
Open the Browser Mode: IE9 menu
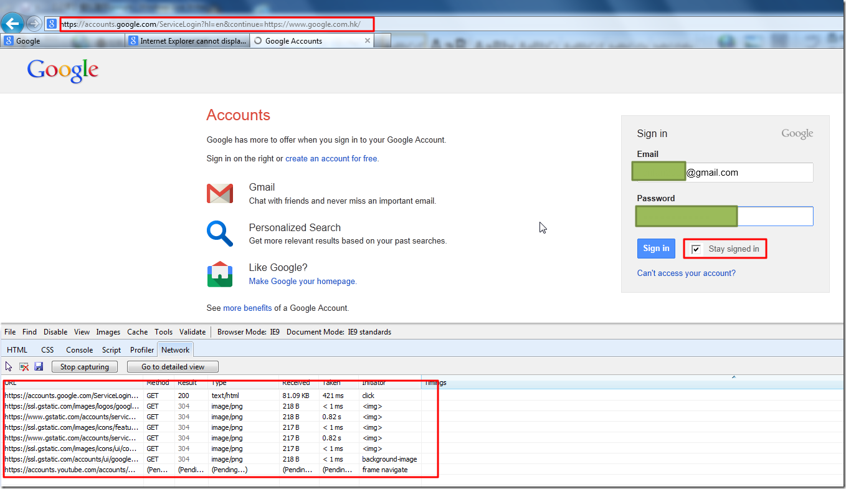(249, 332)
